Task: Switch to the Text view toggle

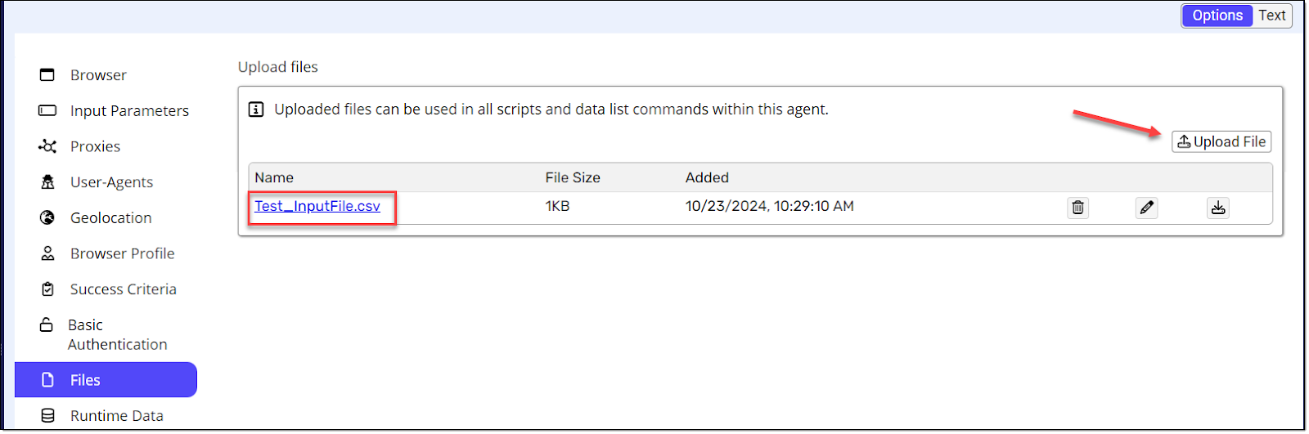Action: tap(1272, 16)
